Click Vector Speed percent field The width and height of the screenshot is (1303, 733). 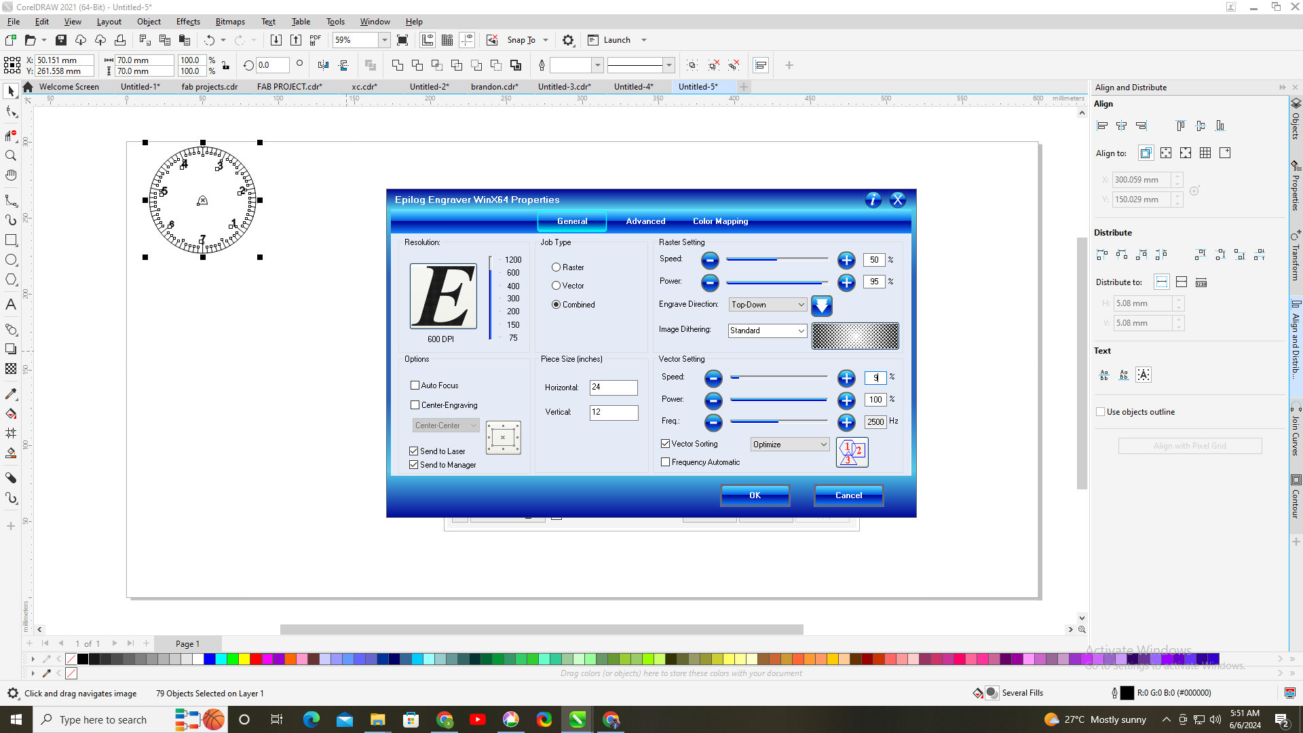(875, 378)
